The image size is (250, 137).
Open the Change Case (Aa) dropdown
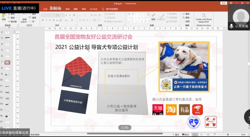(66, 20)
